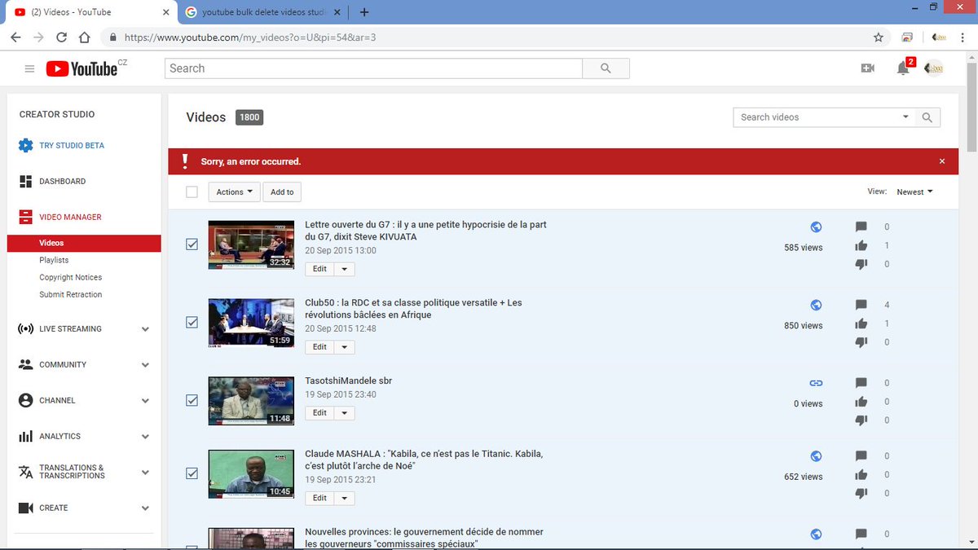Click thumb-up icon for Club50 video
Screen dimensions: 978x550
click(861, 323)
